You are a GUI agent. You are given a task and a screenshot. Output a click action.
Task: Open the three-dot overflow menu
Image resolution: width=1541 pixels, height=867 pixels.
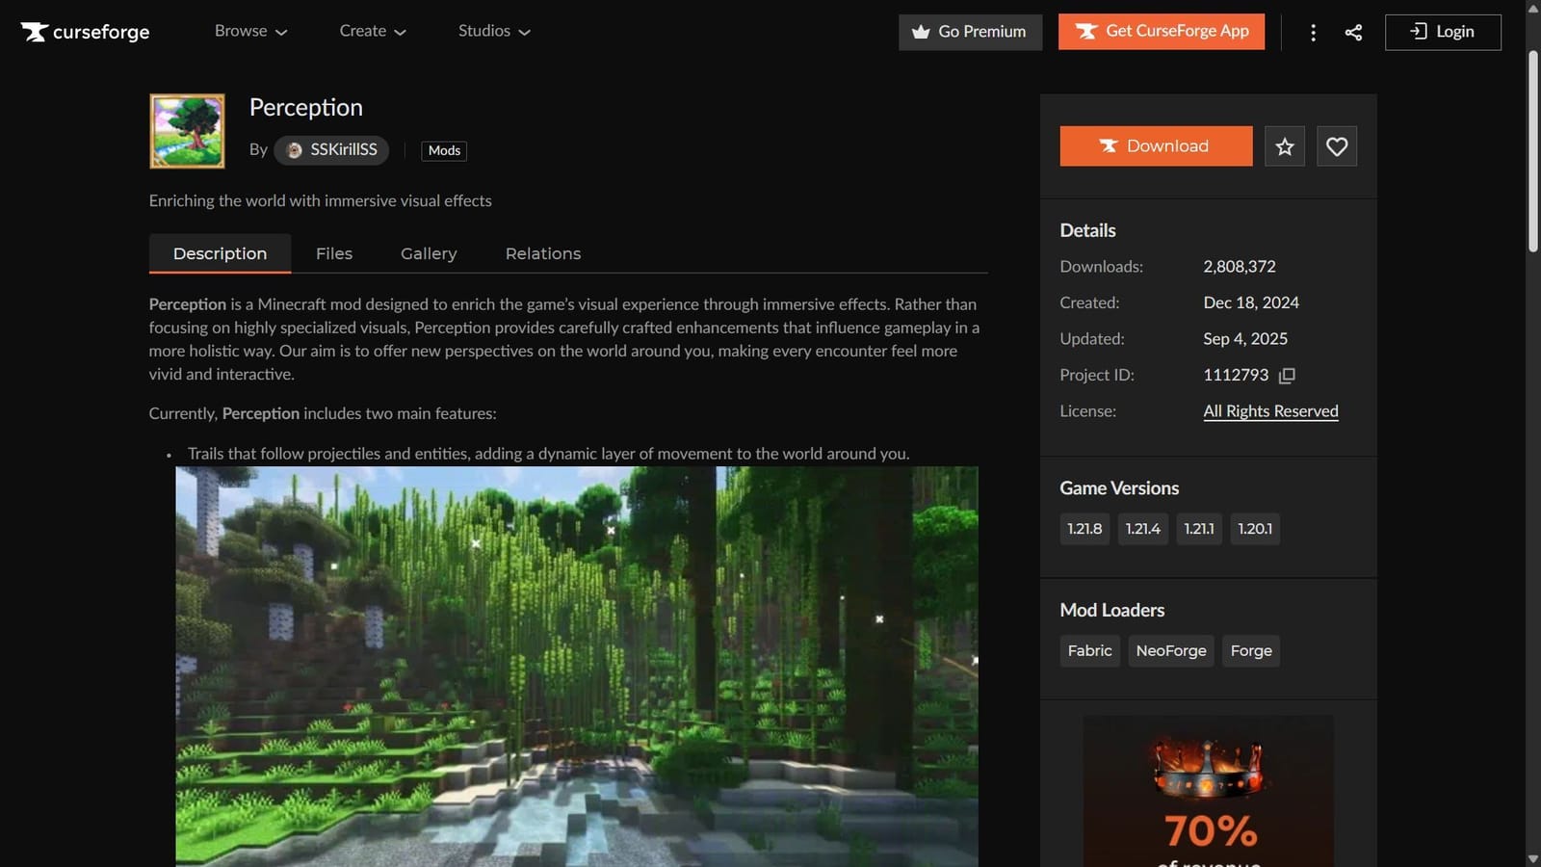click(1313, 31)
